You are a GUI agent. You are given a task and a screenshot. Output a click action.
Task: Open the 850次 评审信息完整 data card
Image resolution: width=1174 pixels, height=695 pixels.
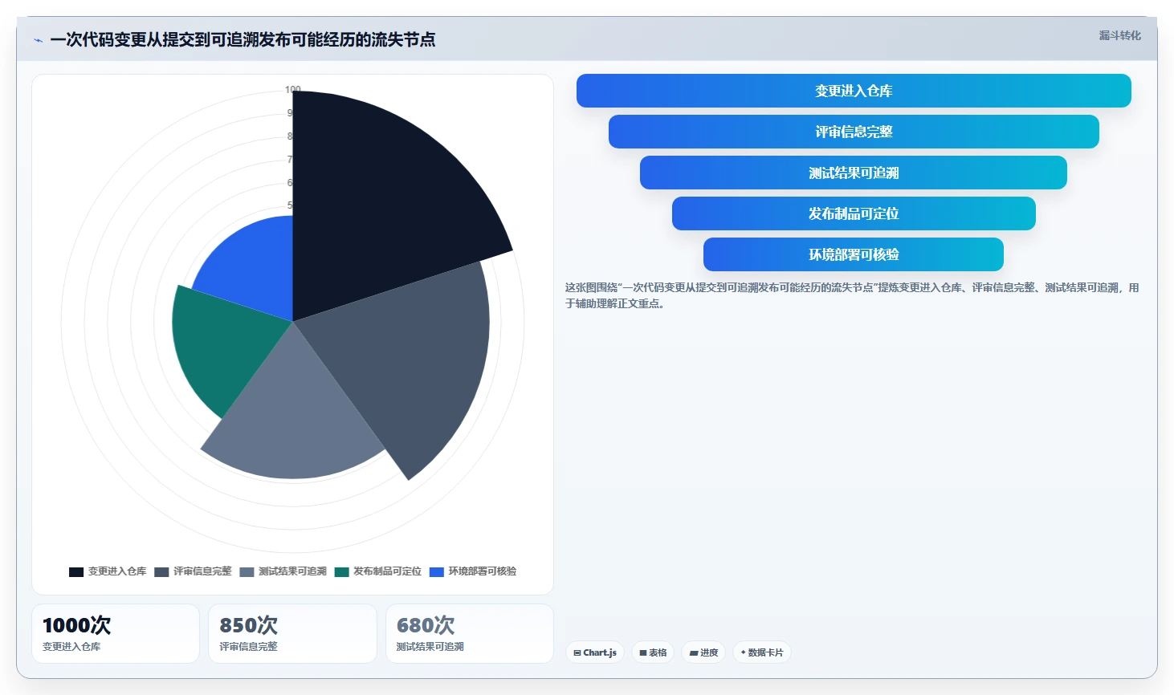292,634
